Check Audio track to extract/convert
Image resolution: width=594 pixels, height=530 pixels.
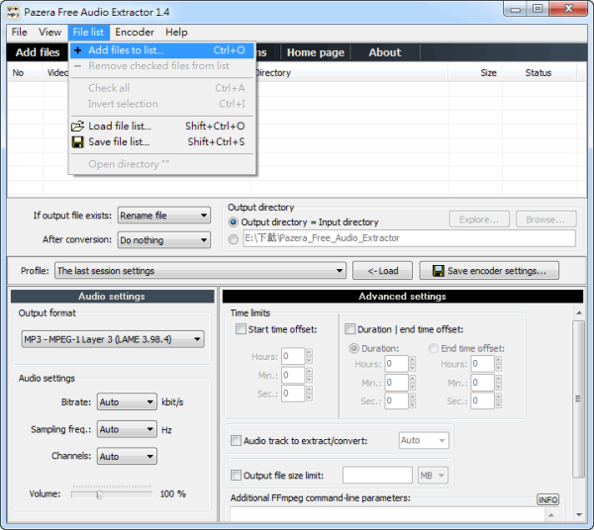coord(236,440)
